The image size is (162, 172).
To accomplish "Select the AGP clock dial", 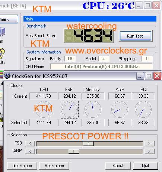I will pos(120,110).
